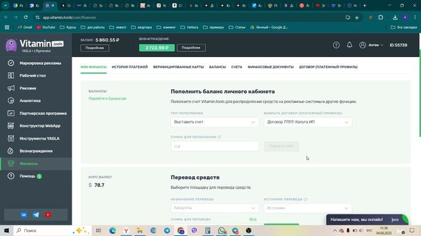
Task: Expand the Договор 77317 contract dropdown
Action: pyautogui.click(x=308, y=122)
